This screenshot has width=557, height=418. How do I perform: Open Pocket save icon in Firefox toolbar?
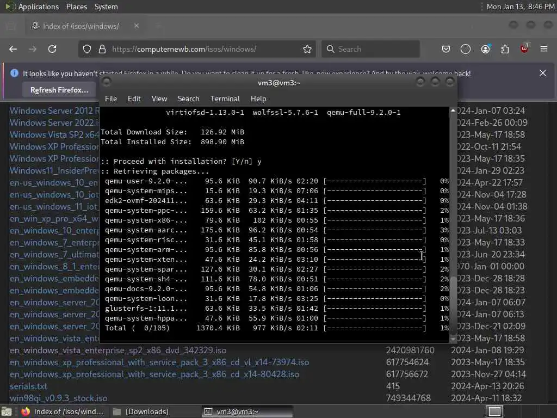click(446, 49)
